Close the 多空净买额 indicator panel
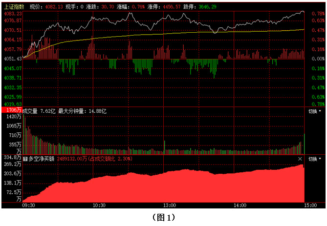The width and height of the screenshot is (327, 226). (300, 159)
